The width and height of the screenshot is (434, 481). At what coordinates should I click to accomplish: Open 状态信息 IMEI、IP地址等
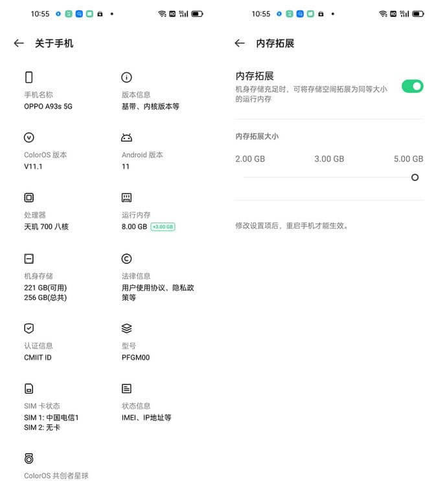tap(146, 412)
